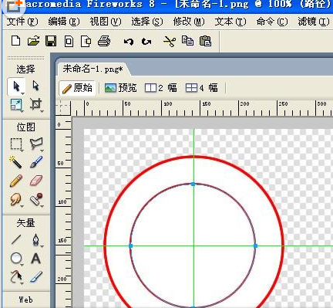Select the Text tool
Screen dimensions: 333x308
pyautogui.click(x=36, y=259)
